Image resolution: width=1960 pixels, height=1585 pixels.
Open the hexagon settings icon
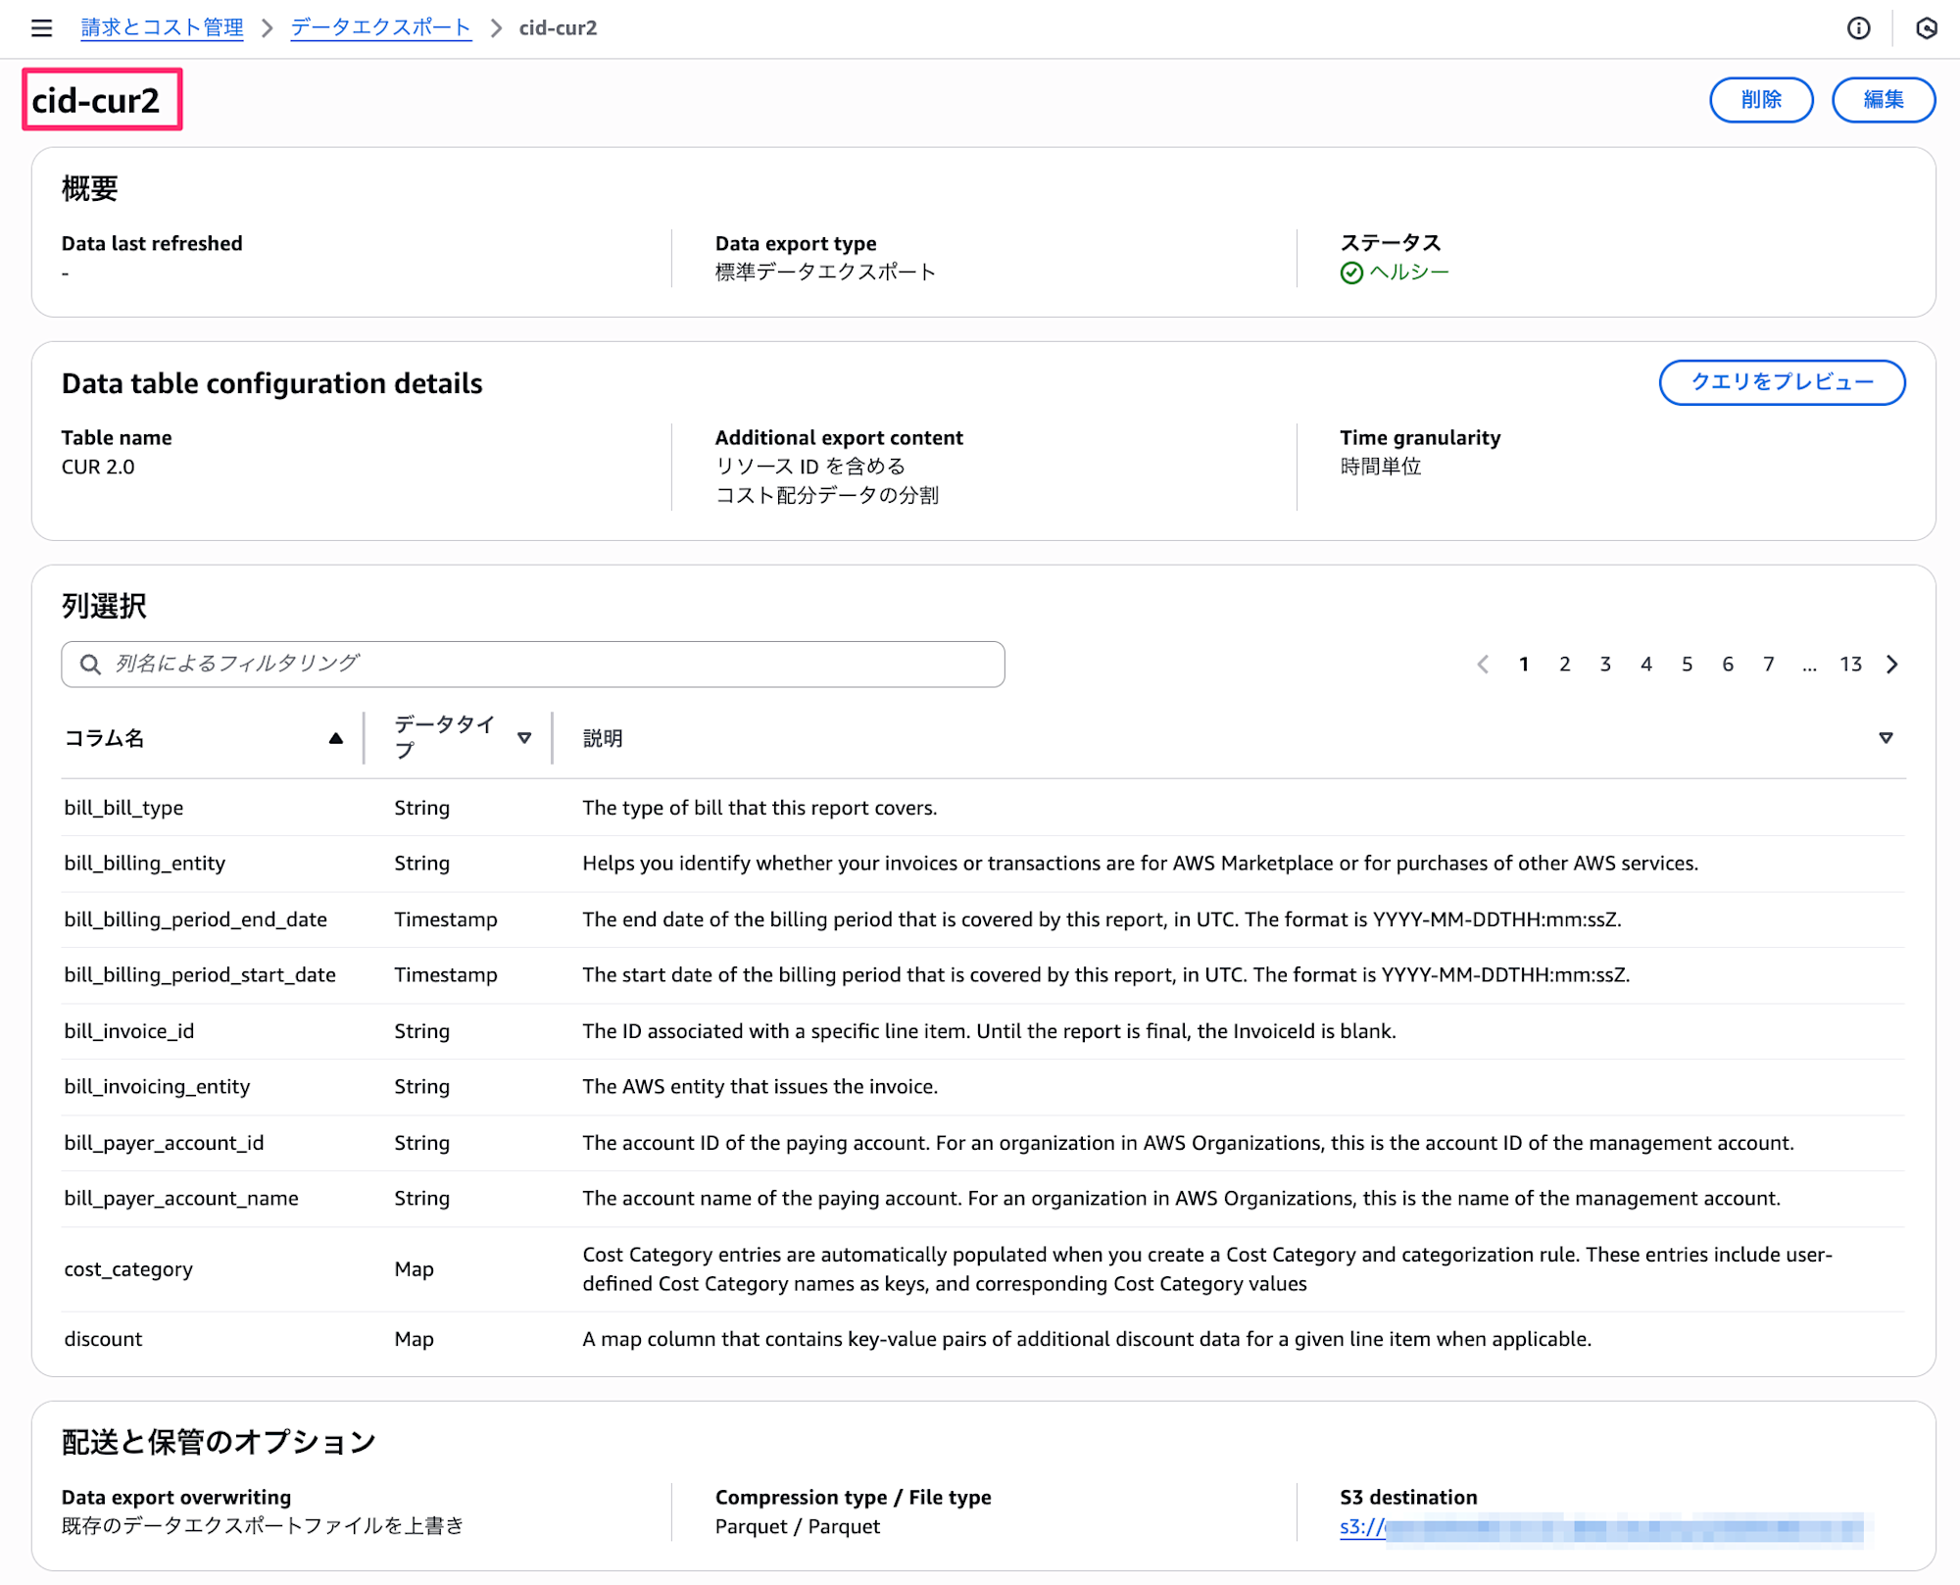pyautogui.click(x=1926, y=28)
